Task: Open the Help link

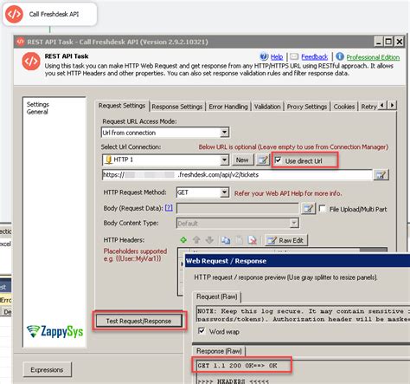Action: (x=277, y=57)
